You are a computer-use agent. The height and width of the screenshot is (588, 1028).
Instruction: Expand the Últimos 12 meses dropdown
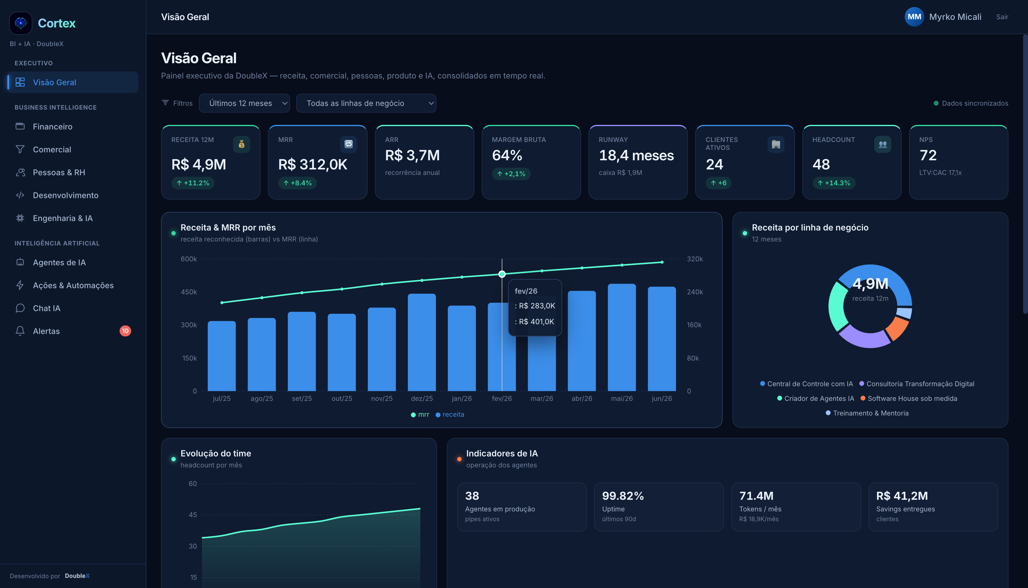coord(244,103)
